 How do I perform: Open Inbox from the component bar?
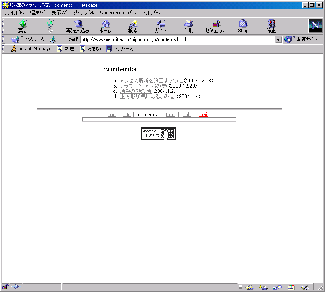point(263,287)
